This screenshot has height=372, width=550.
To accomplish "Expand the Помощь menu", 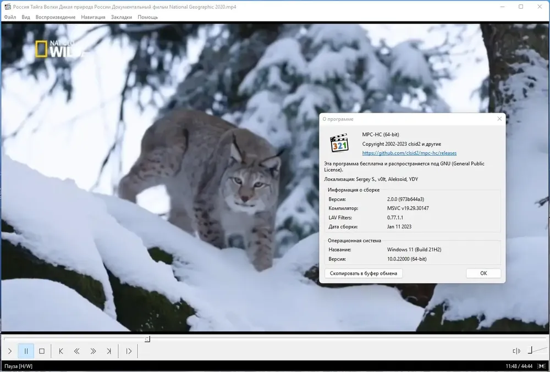I will [x=147, y=17].
